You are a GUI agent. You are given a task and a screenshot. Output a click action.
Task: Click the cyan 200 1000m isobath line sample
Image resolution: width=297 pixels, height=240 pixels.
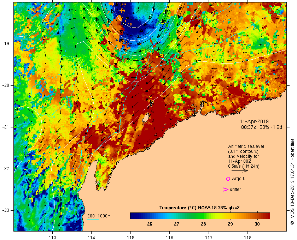point(93,220)
